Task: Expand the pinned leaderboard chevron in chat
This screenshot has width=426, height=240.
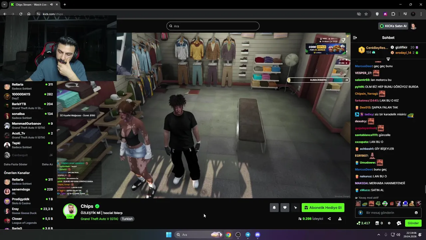Action: coord(388,59)
